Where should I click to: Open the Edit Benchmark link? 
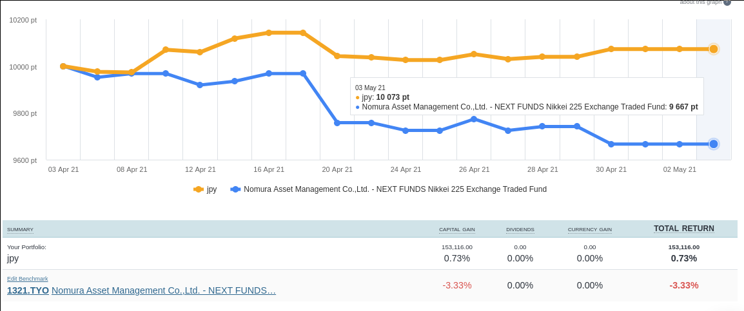pyautogui.click(x=28, y=279)
